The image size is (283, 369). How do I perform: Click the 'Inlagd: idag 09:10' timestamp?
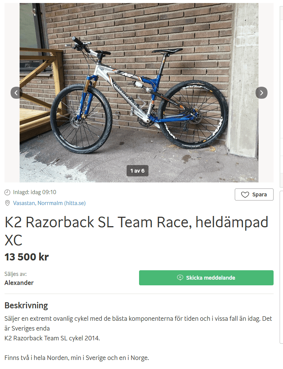tap(35, 192)
